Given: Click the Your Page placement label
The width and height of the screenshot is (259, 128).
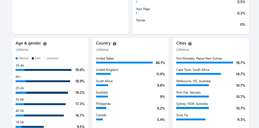Looking at the screenshot, I should pos(143,9).
